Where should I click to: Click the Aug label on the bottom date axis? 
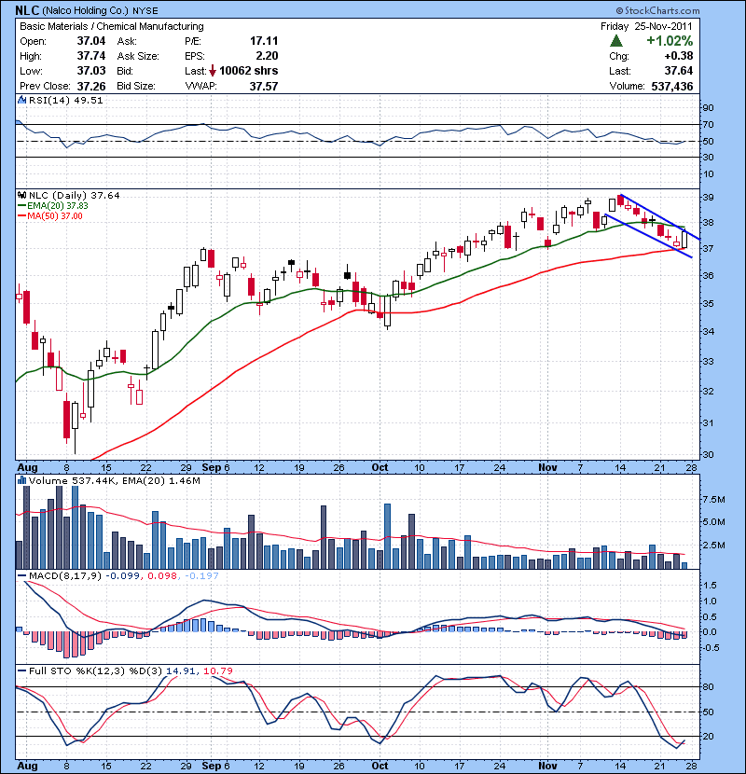tap(27, 766)
